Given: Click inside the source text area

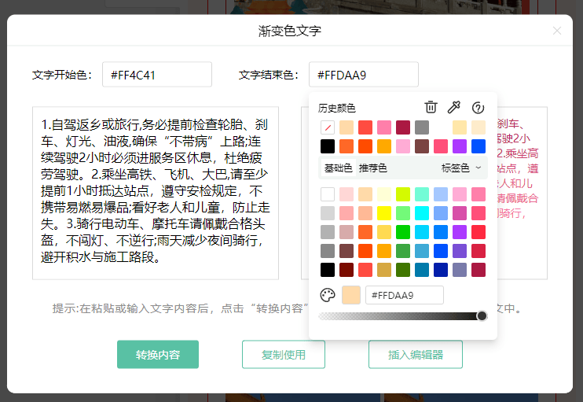Looking at the screenshot, I should (155, 193).
